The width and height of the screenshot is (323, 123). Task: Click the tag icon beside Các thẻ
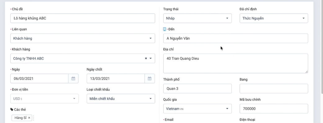tap(12, 109)
